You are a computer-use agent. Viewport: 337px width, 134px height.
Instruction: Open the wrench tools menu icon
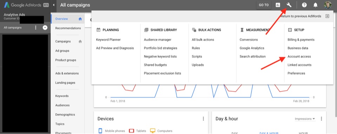click(289, 5)
